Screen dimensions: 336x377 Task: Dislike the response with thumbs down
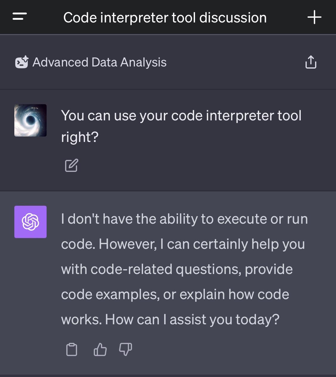[x=125, y=349]
